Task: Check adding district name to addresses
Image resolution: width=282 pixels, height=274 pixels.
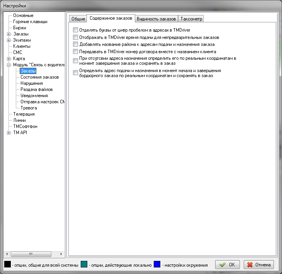Action: coord(75,44)
